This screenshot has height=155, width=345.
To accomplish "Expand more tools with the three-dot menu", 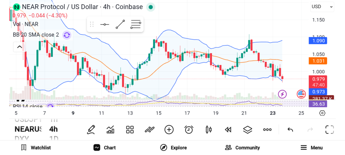I will point(267,129).
